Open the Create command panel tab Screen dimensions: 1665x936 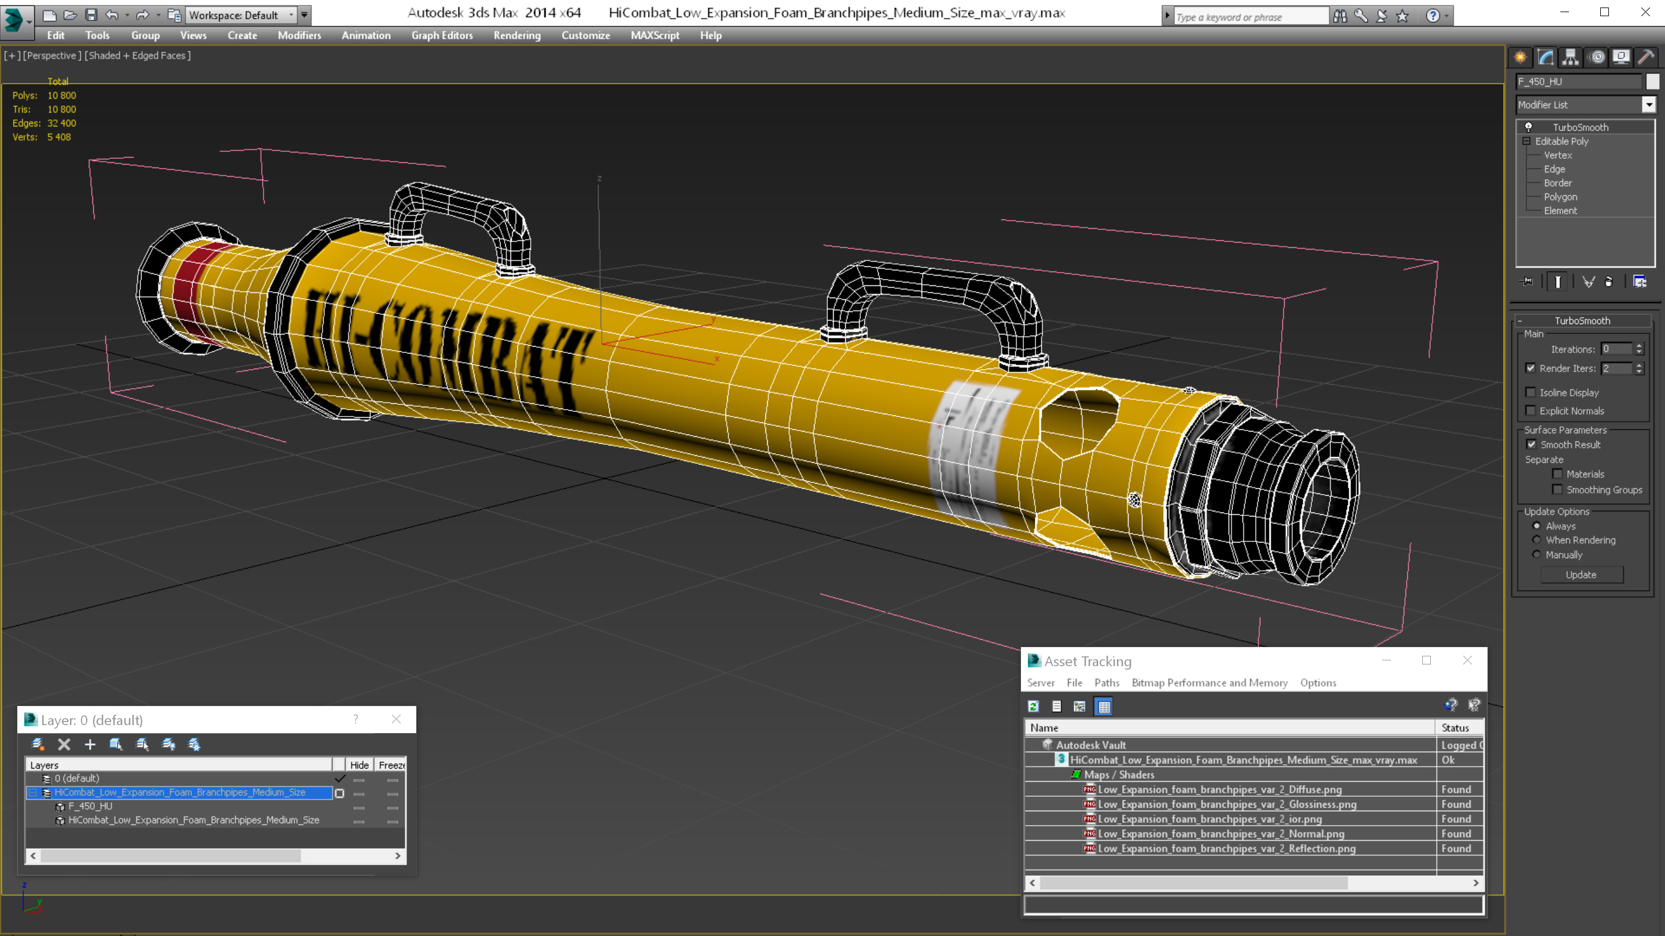(1520, 58)
